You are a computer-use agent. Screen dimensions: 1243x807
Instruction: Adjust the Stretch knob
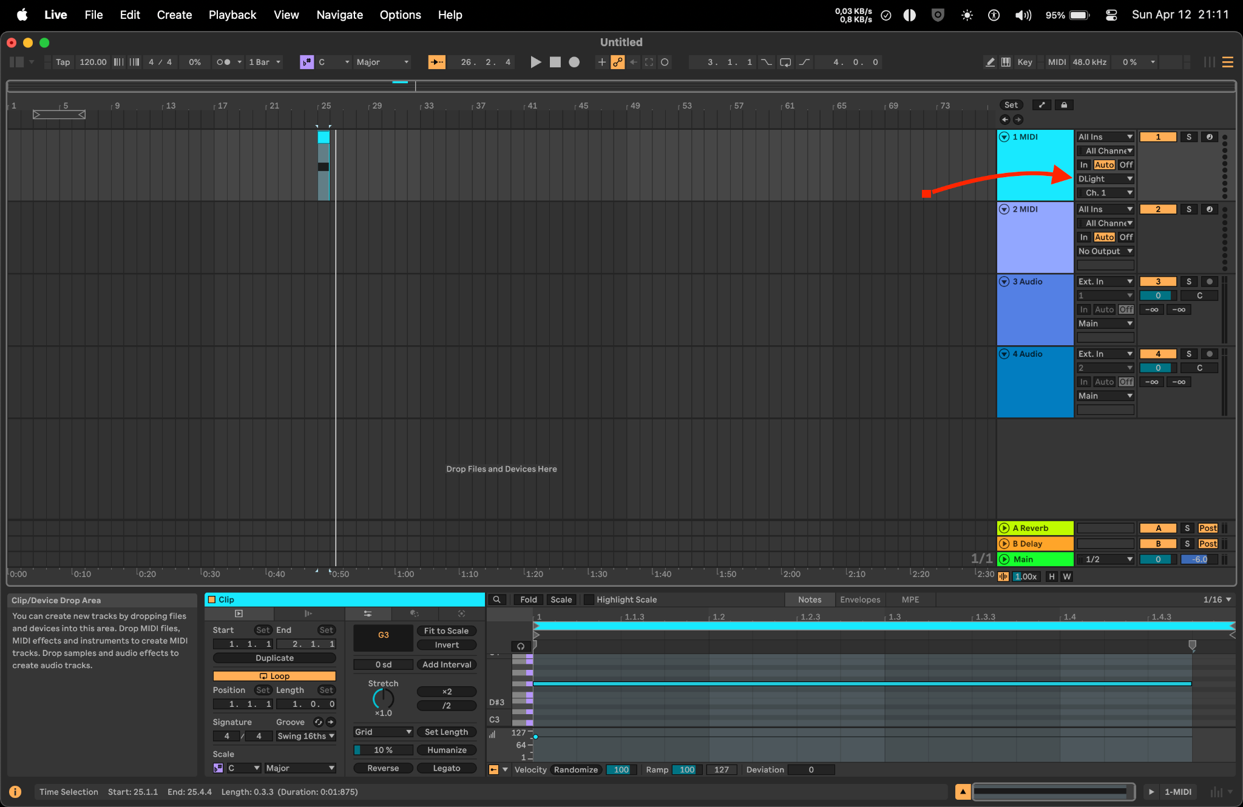click(x=383, y=698)
